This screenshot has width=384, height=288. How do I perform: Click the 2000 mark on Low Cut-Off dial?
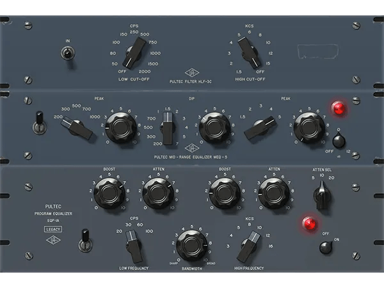pyautogui.click(x=145, y=72)
